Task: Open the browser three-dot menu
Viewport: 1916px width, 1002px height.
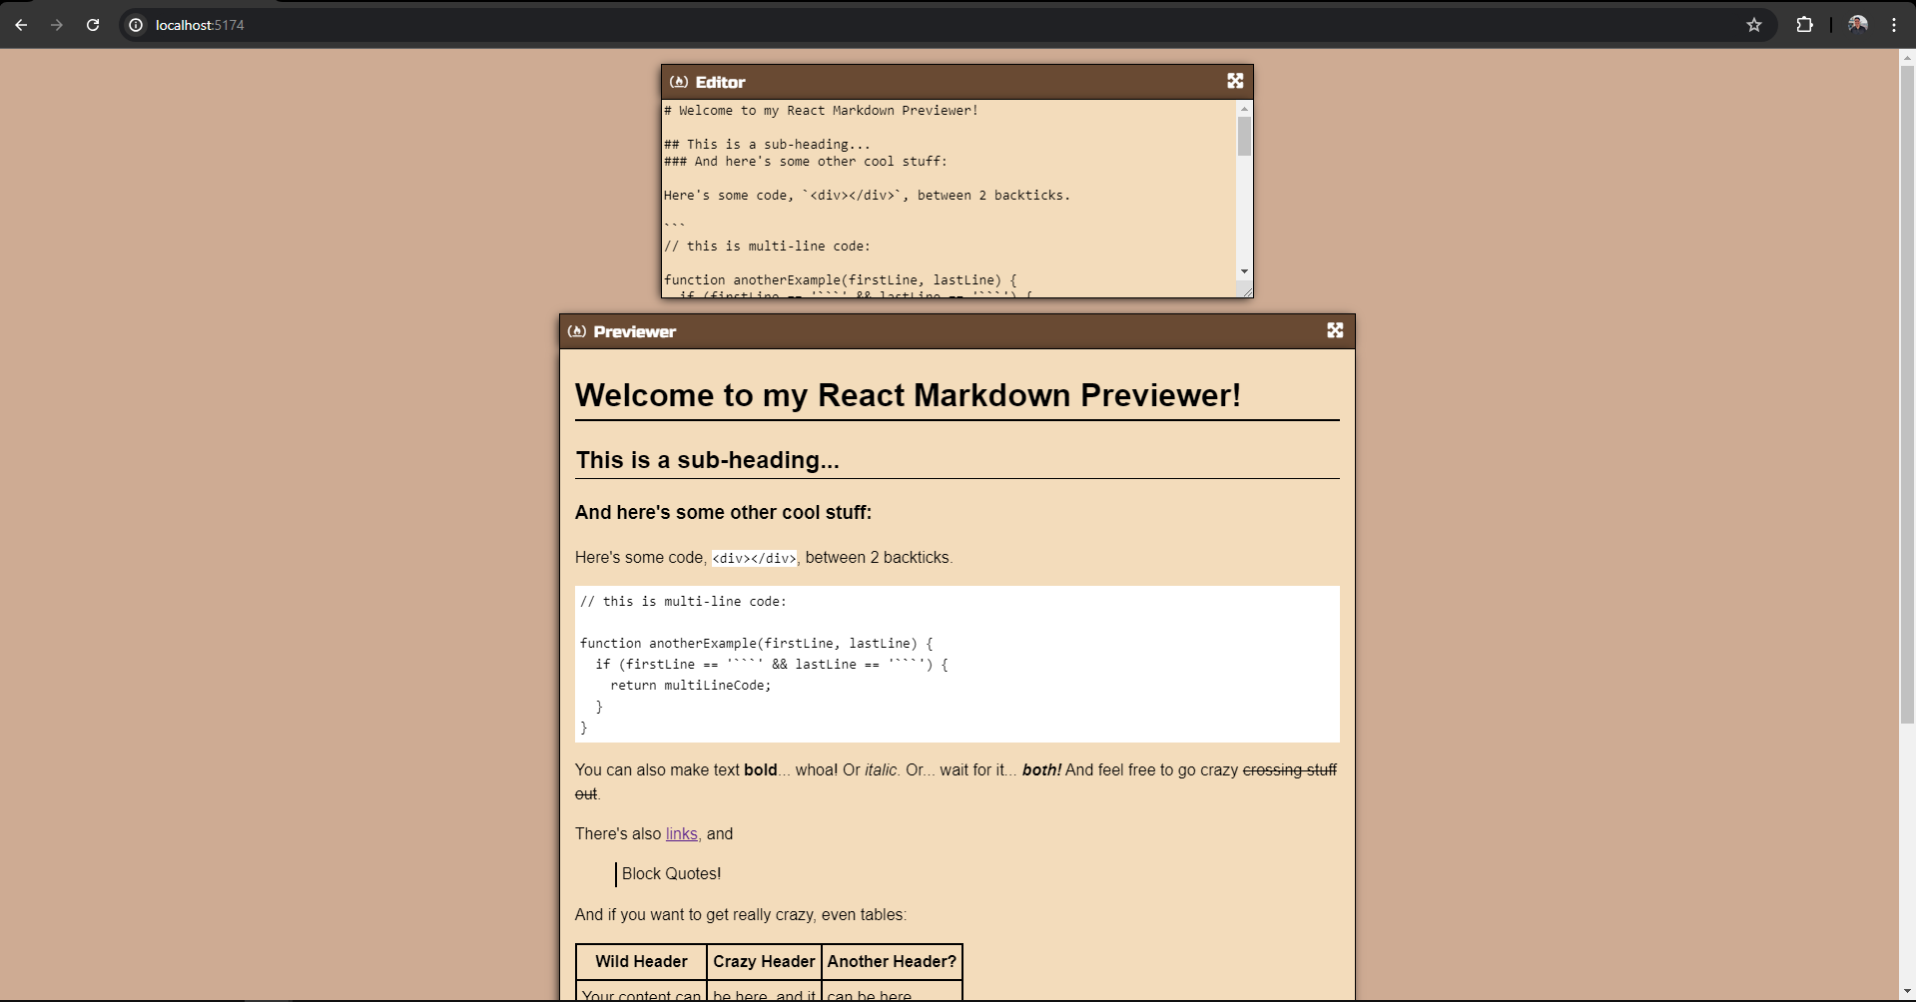Action: pyautogui.click(x=1894, y=25)
